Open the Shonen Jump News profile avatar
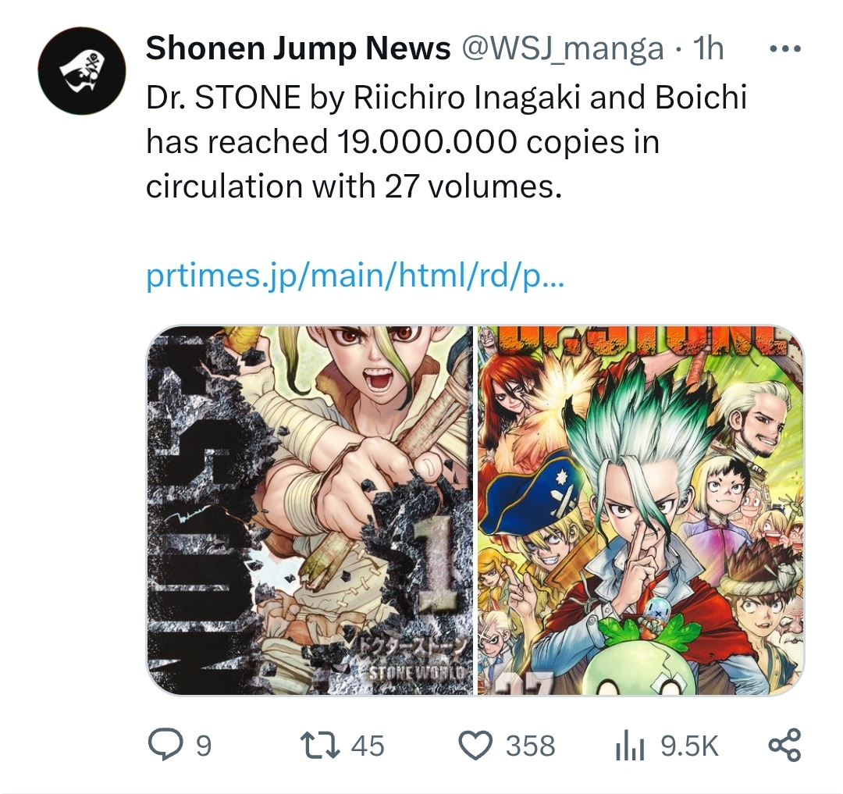The width and height of the screenshot is (843, 794). pos(82,70)
